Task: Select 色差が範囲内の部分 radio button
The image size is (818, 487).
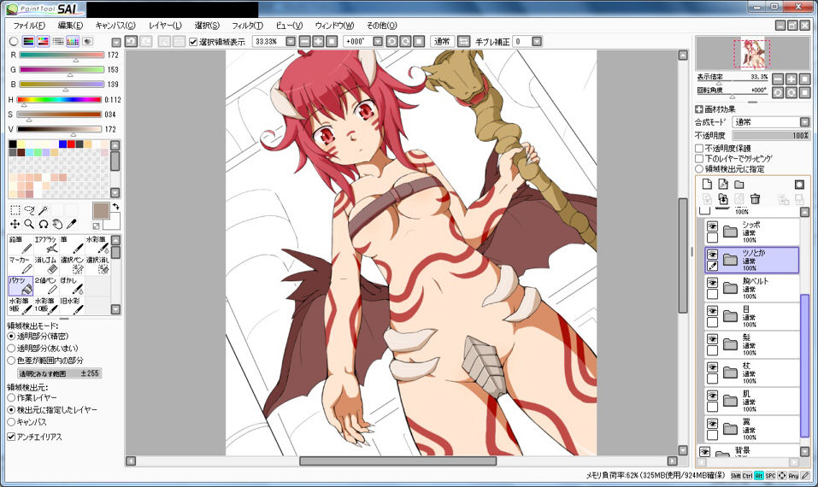Action: click(x=11, y=361)
